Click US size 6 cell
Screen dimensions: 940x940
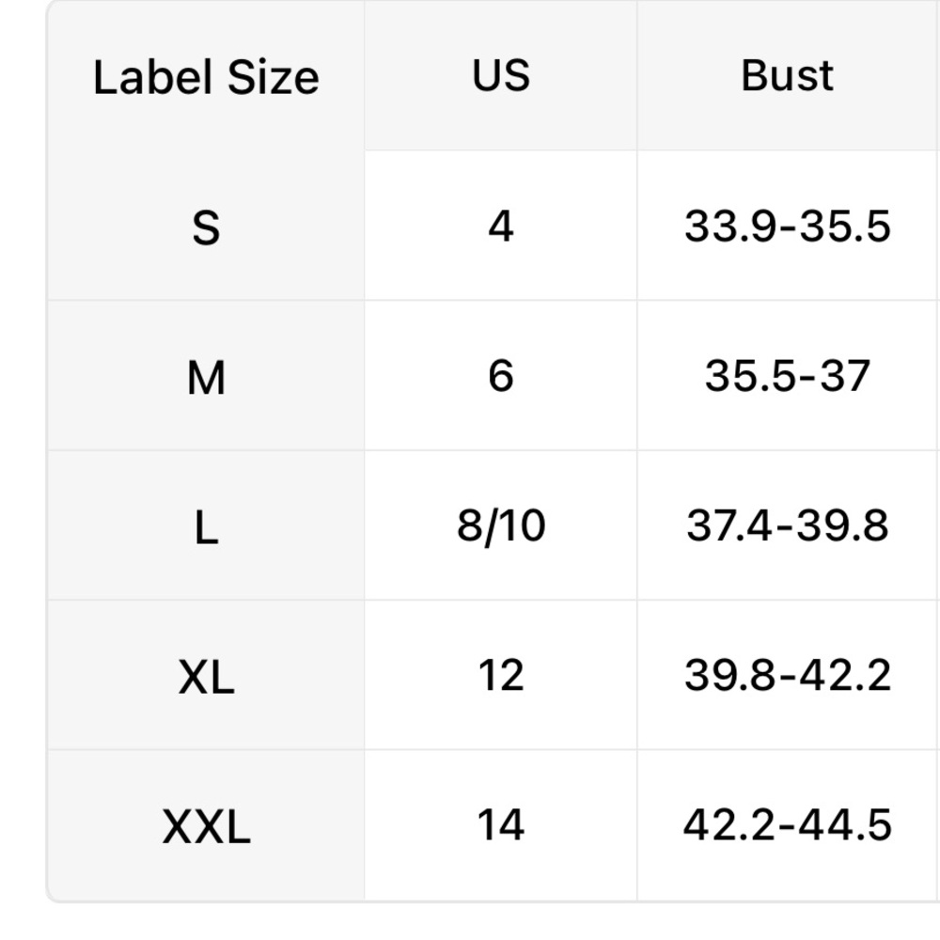[x=501, y=376]
